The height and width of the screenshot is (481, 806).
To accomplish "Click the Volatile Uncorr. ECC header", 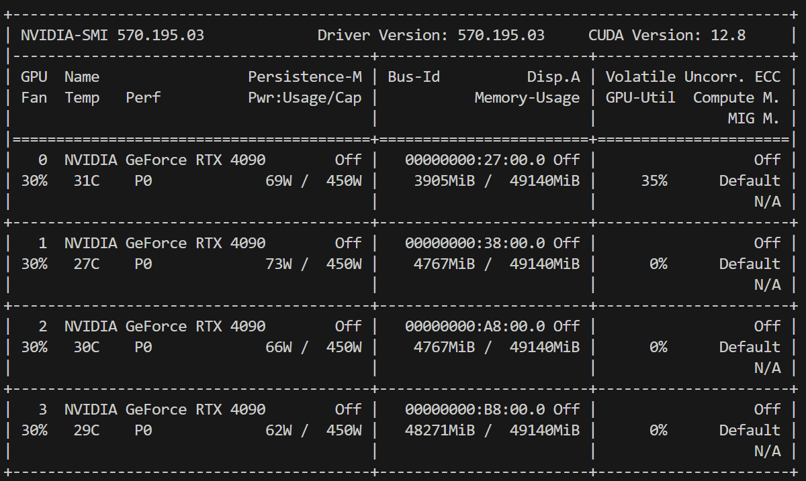I will click(x=693, y=77).
